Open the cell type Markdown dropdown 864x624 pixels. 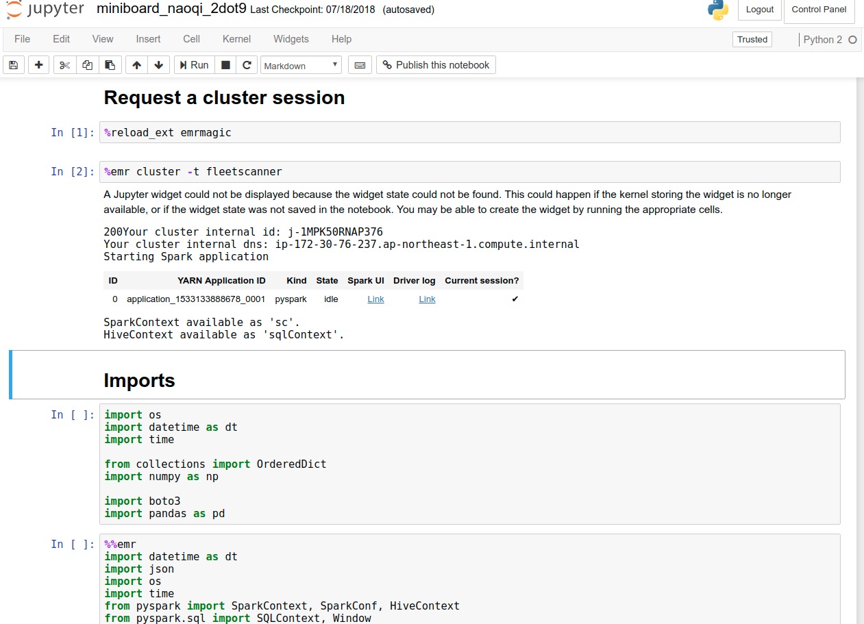301,66
